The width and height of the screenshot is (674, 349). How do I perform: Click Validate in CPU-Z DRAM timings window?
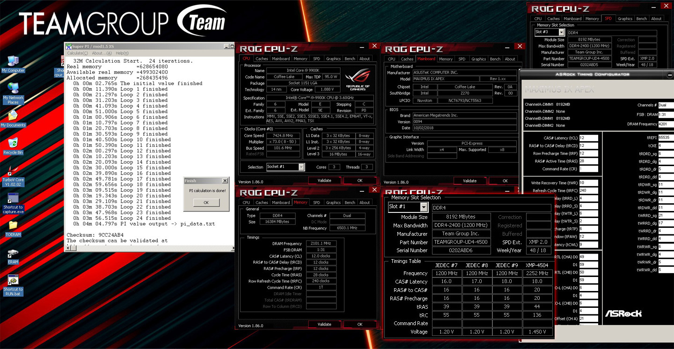coord(324,324)
